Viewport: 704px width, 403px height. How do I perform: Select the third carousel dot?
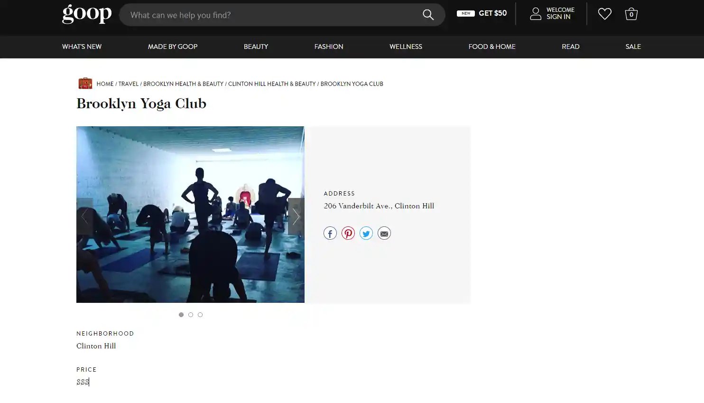point(200,315)
